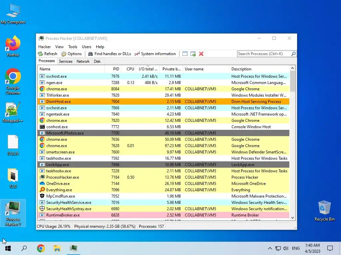
Task: Select ngentask.exe process row
Action: (164, 114)
